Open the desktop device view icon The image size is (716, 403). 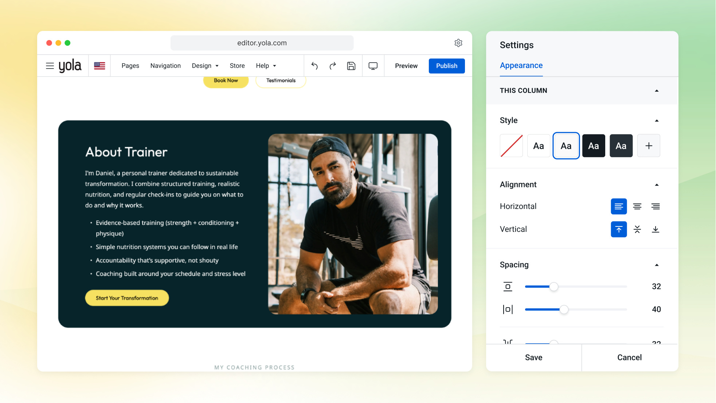[373, 66]
